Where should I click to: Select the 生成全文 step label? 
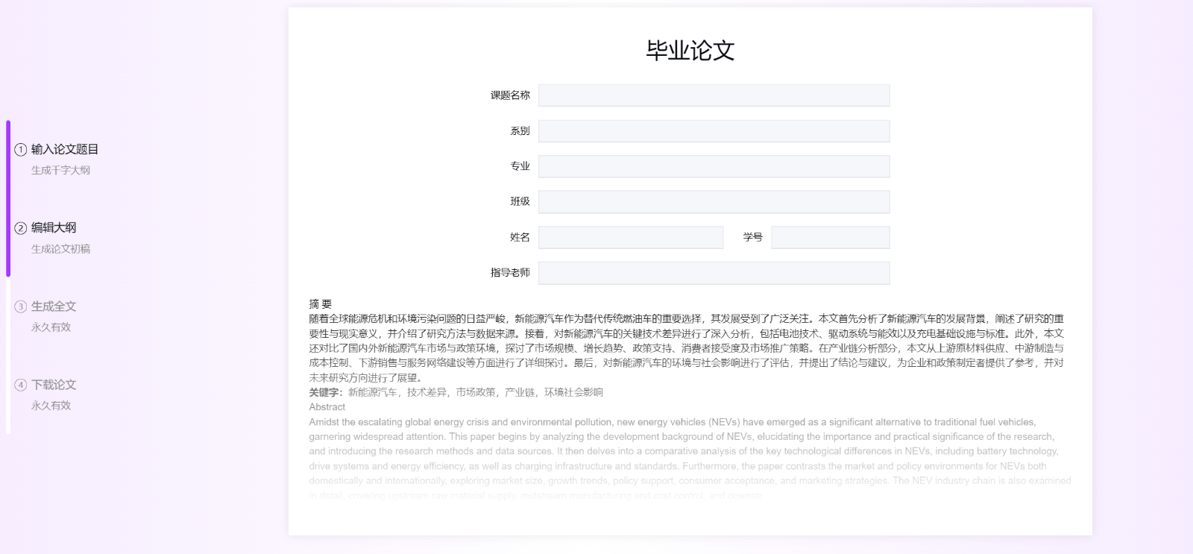click(x=54, y=306)
